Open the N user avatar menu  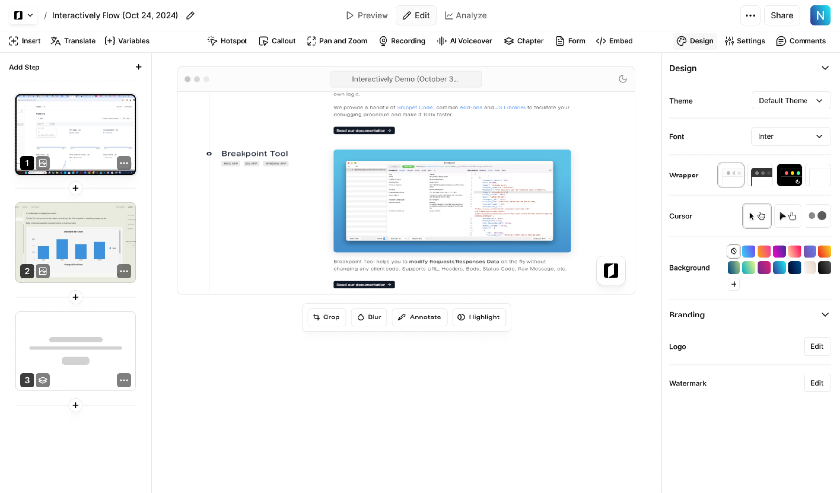click(820, 15)
